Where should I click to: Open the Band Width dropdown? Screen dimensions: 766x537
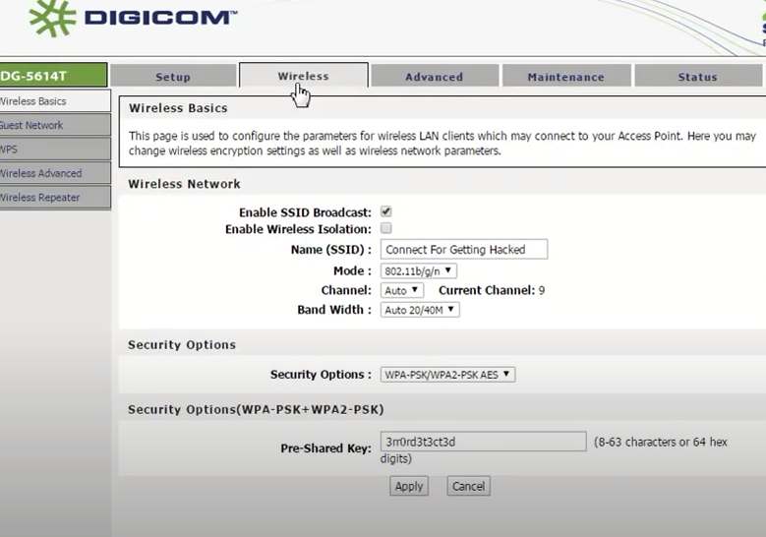[420, 310]
